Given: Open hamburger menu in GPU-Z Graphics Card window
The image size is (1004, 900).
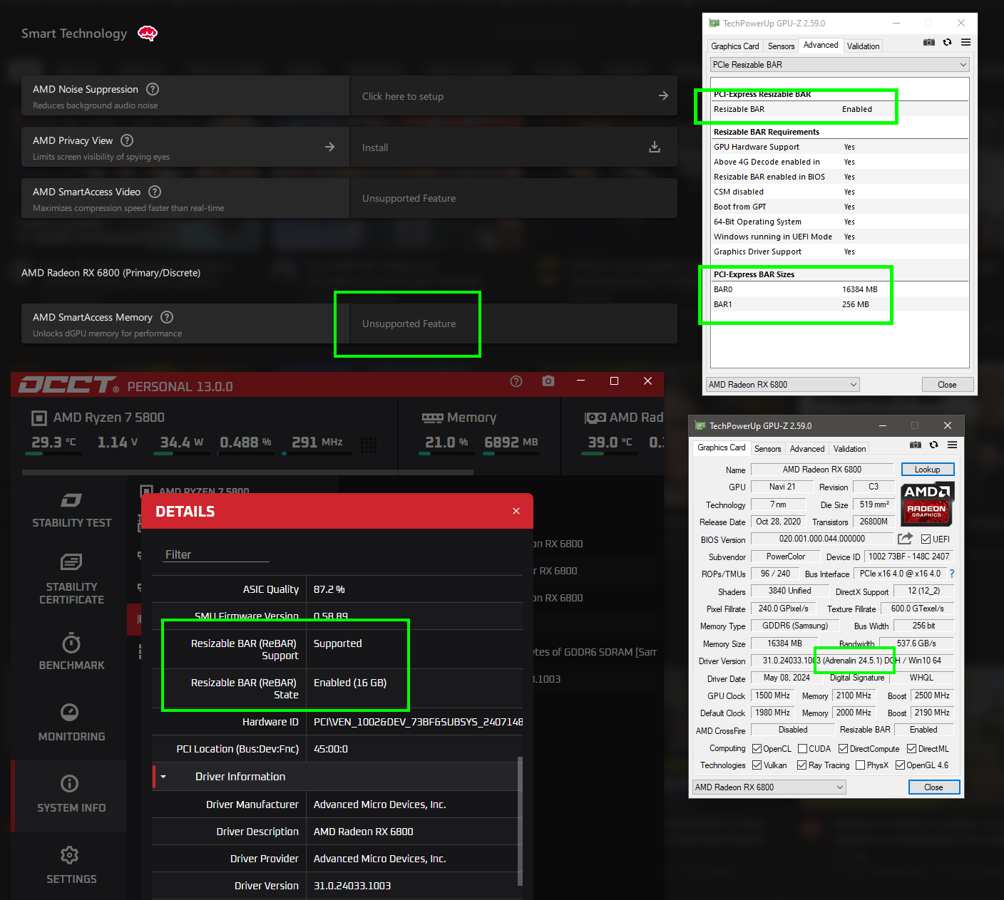Looking at the screenshot, I should pos(952,445).
